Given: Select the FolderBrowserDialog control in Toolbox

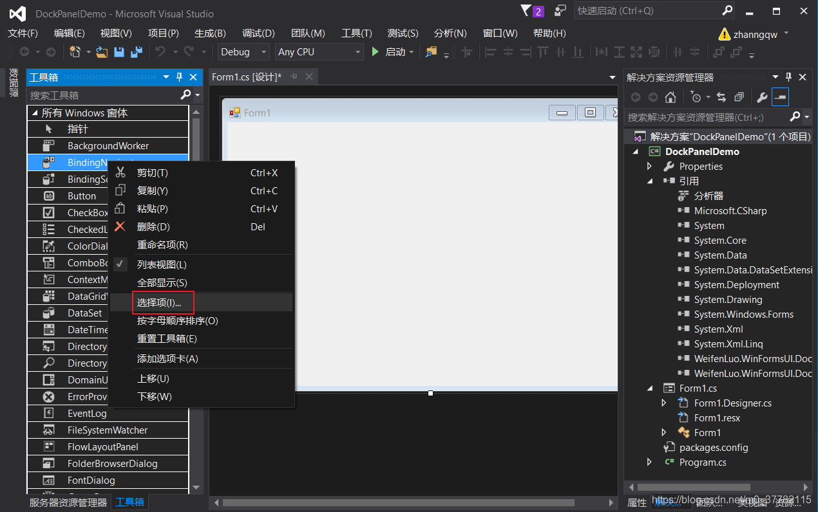Looking at the screenshot, I should (108, 464).
